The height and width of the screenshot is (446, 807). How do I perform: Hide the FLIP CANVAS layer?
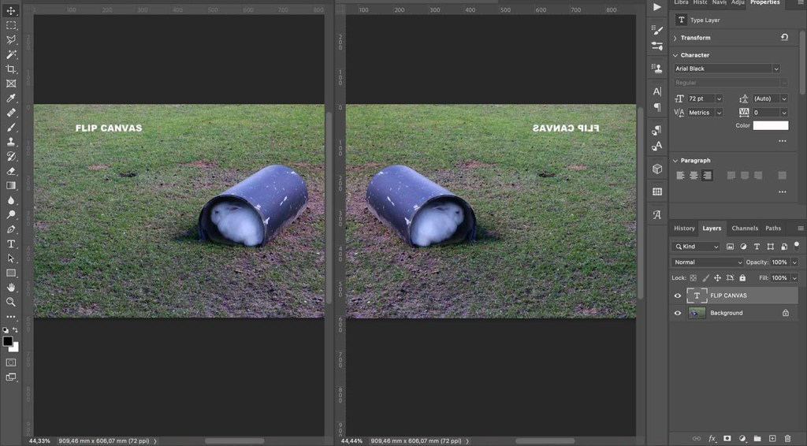677,295
